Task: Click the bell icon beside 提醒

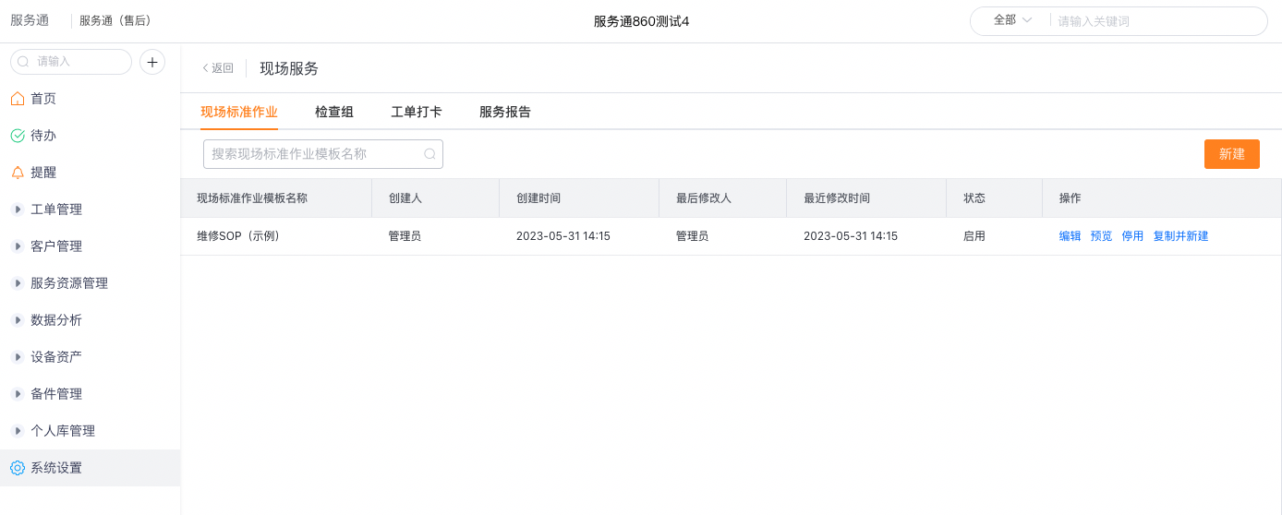Action: (17, 172)
